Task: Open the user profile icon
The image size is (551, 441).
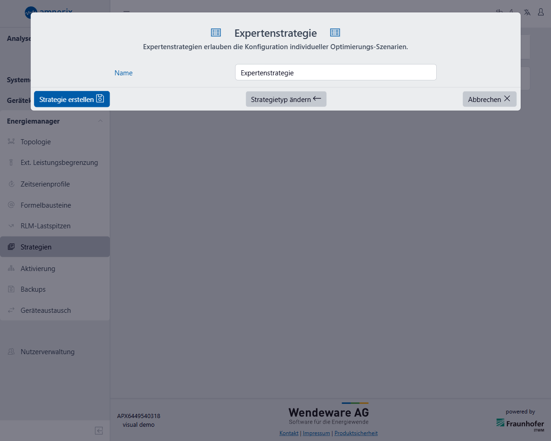Action: [x=540, y=12]
